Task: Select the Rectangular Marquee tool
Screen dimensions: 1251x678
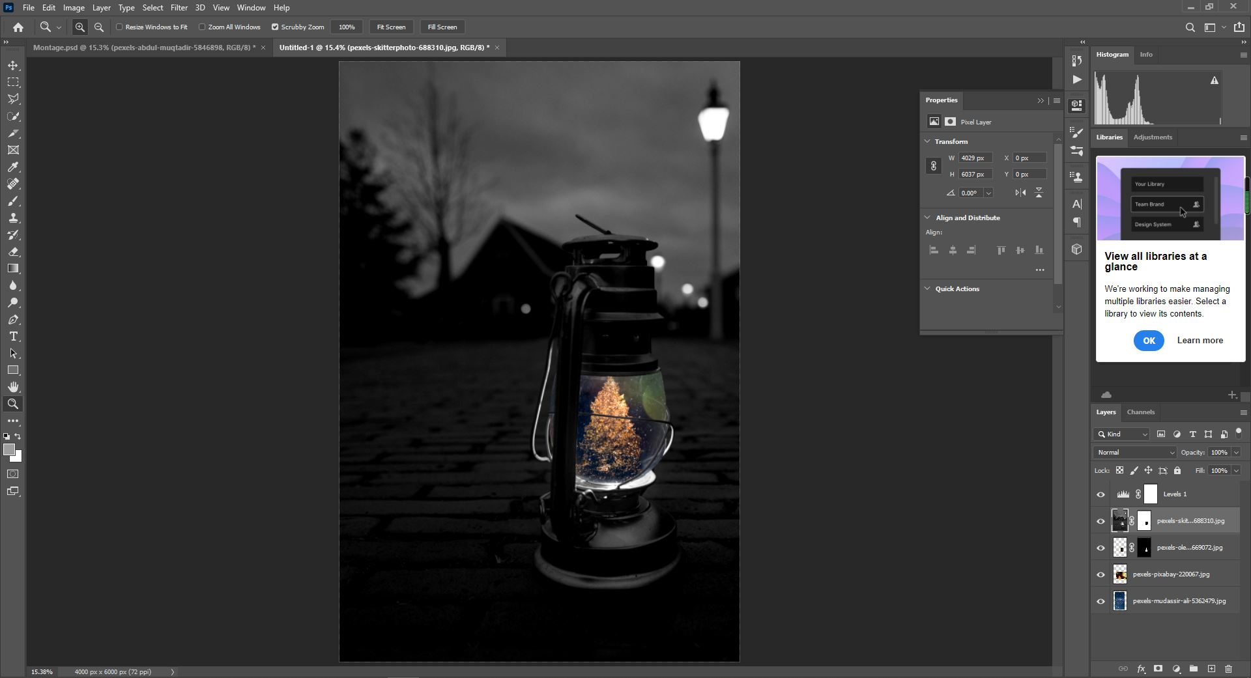Action: pyautogui.click(x=13, y=82)
